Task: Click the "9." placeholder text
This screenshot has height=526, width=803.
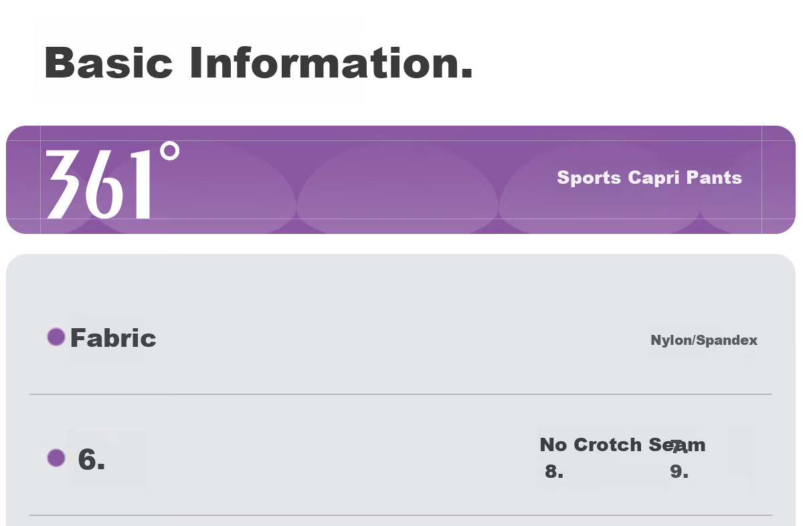Action: pyautogui.click(x=679, y=472)
